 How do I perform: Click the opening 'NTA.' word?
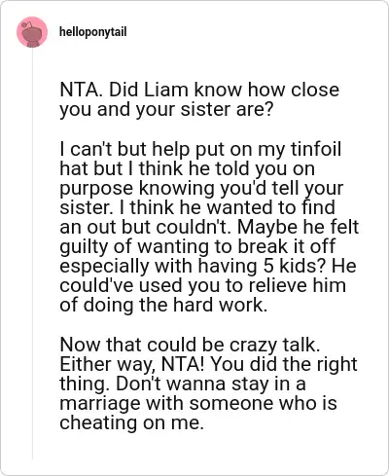81,90
